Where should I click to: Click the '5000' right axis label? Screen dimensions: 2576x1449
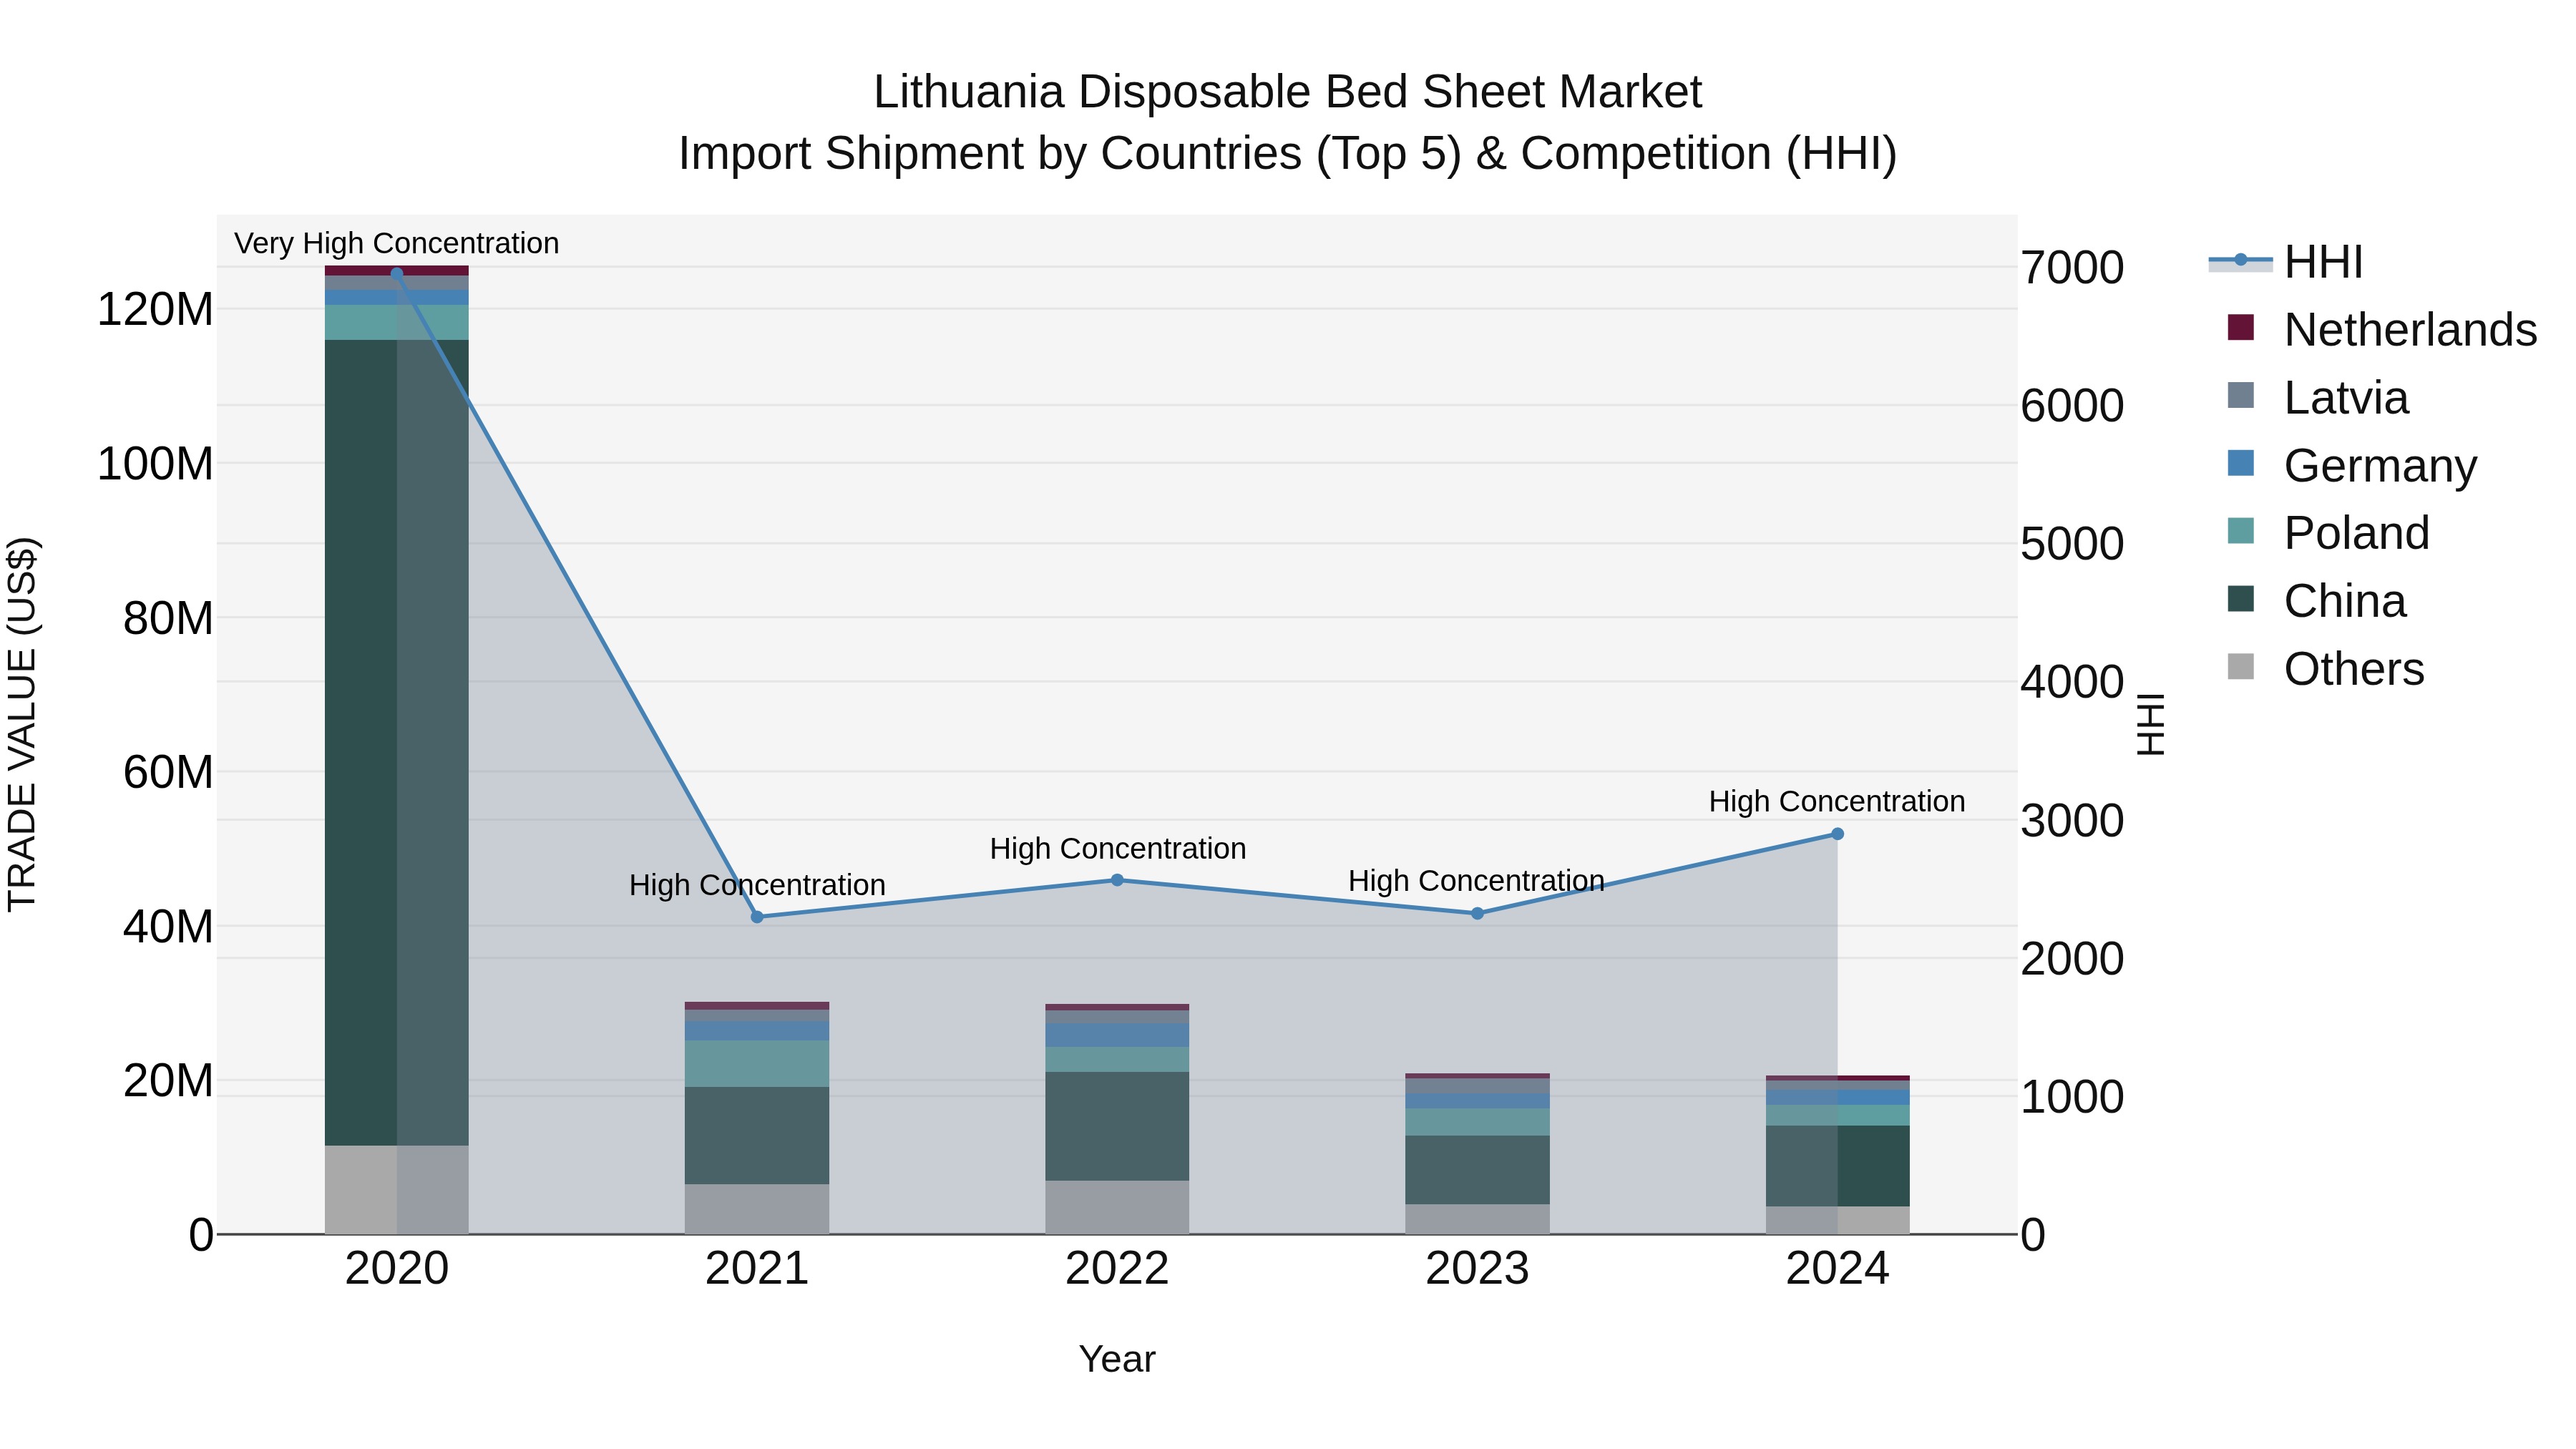coord(2072,544)
